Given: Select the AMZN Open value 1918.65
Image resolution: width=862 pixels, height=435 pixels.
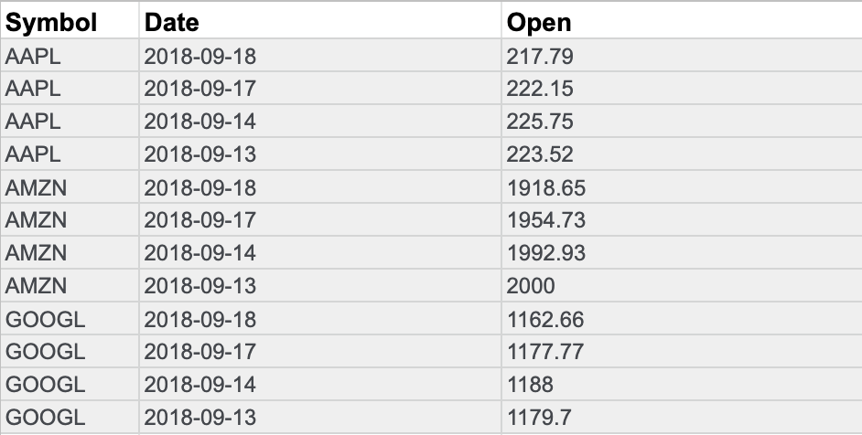Looking at the screenshot, I should point(545,188).
